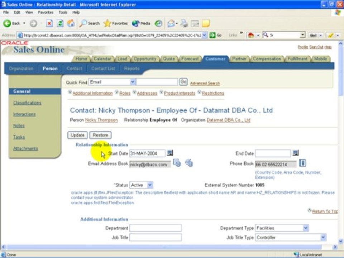Click the Additional Information anchor arrow icon
The width and height of the screenshot is (344, 258).
pyautogui.click(x=70, y=92)
